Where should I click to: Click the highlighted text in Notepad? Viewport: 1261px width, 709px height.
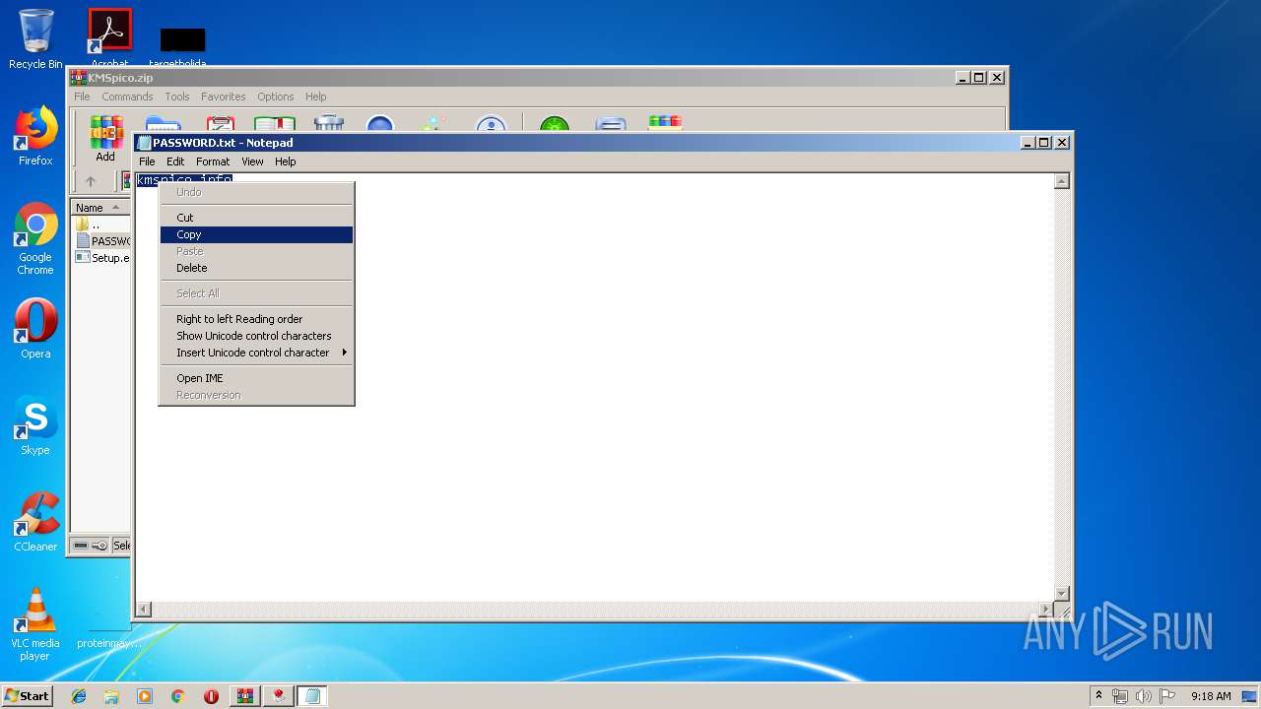click(x=184, y=179)
